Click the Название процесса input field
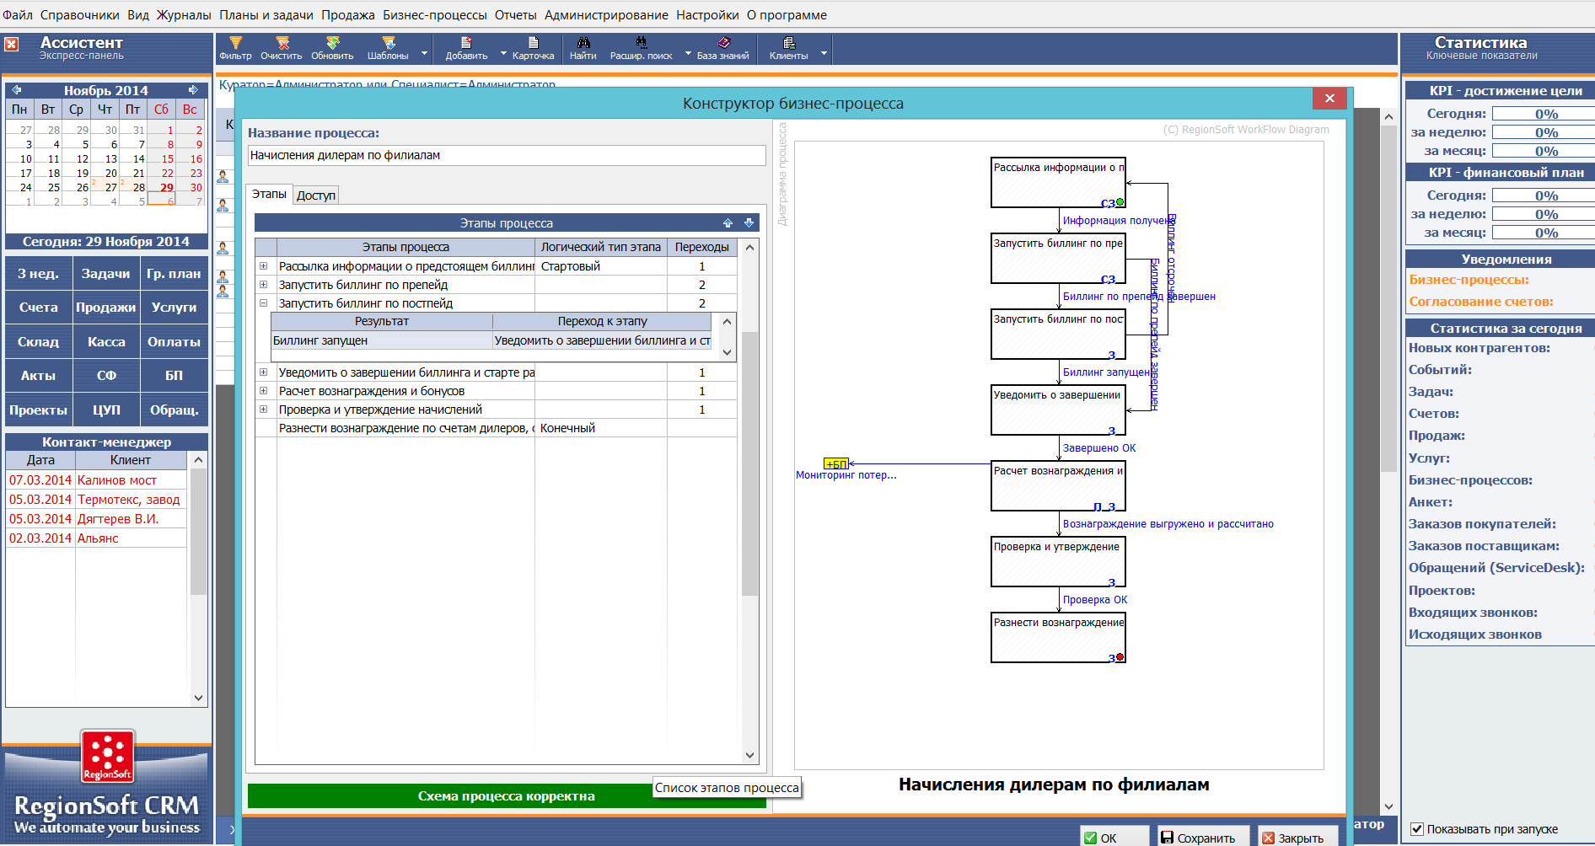The height and width of the screenshot is (846, 1595). pyautogui.click(x=507, y=155)
